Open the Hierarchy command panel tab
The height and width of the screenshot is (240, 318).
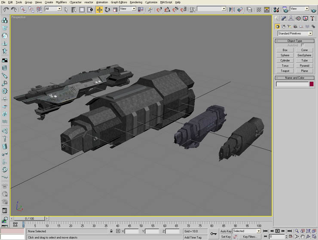coord(291,18)
